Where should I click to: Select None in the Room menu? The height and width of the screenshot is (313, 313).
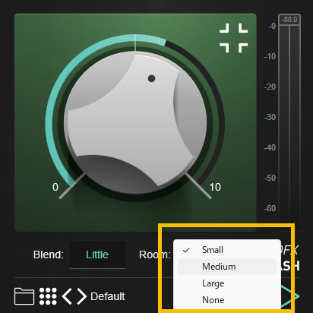coord(227,300)
